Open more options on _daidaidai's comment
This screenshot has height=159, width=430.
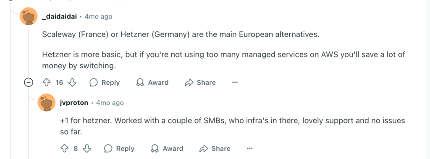tap(235, 82)
